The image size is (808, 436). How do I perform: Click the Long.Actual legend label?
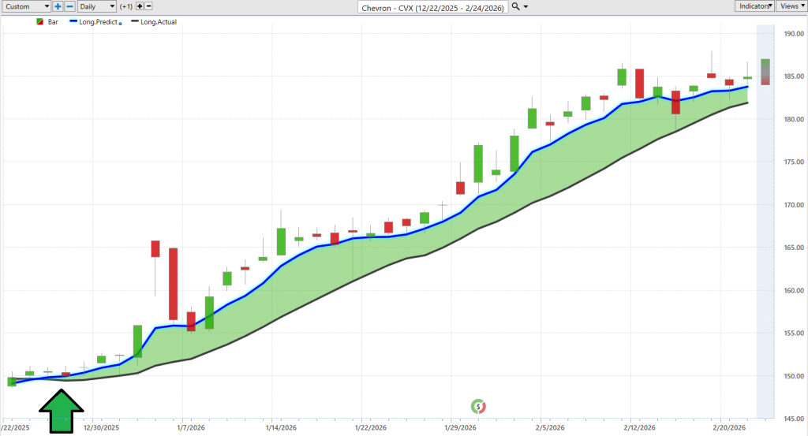(x=159, y=22)
